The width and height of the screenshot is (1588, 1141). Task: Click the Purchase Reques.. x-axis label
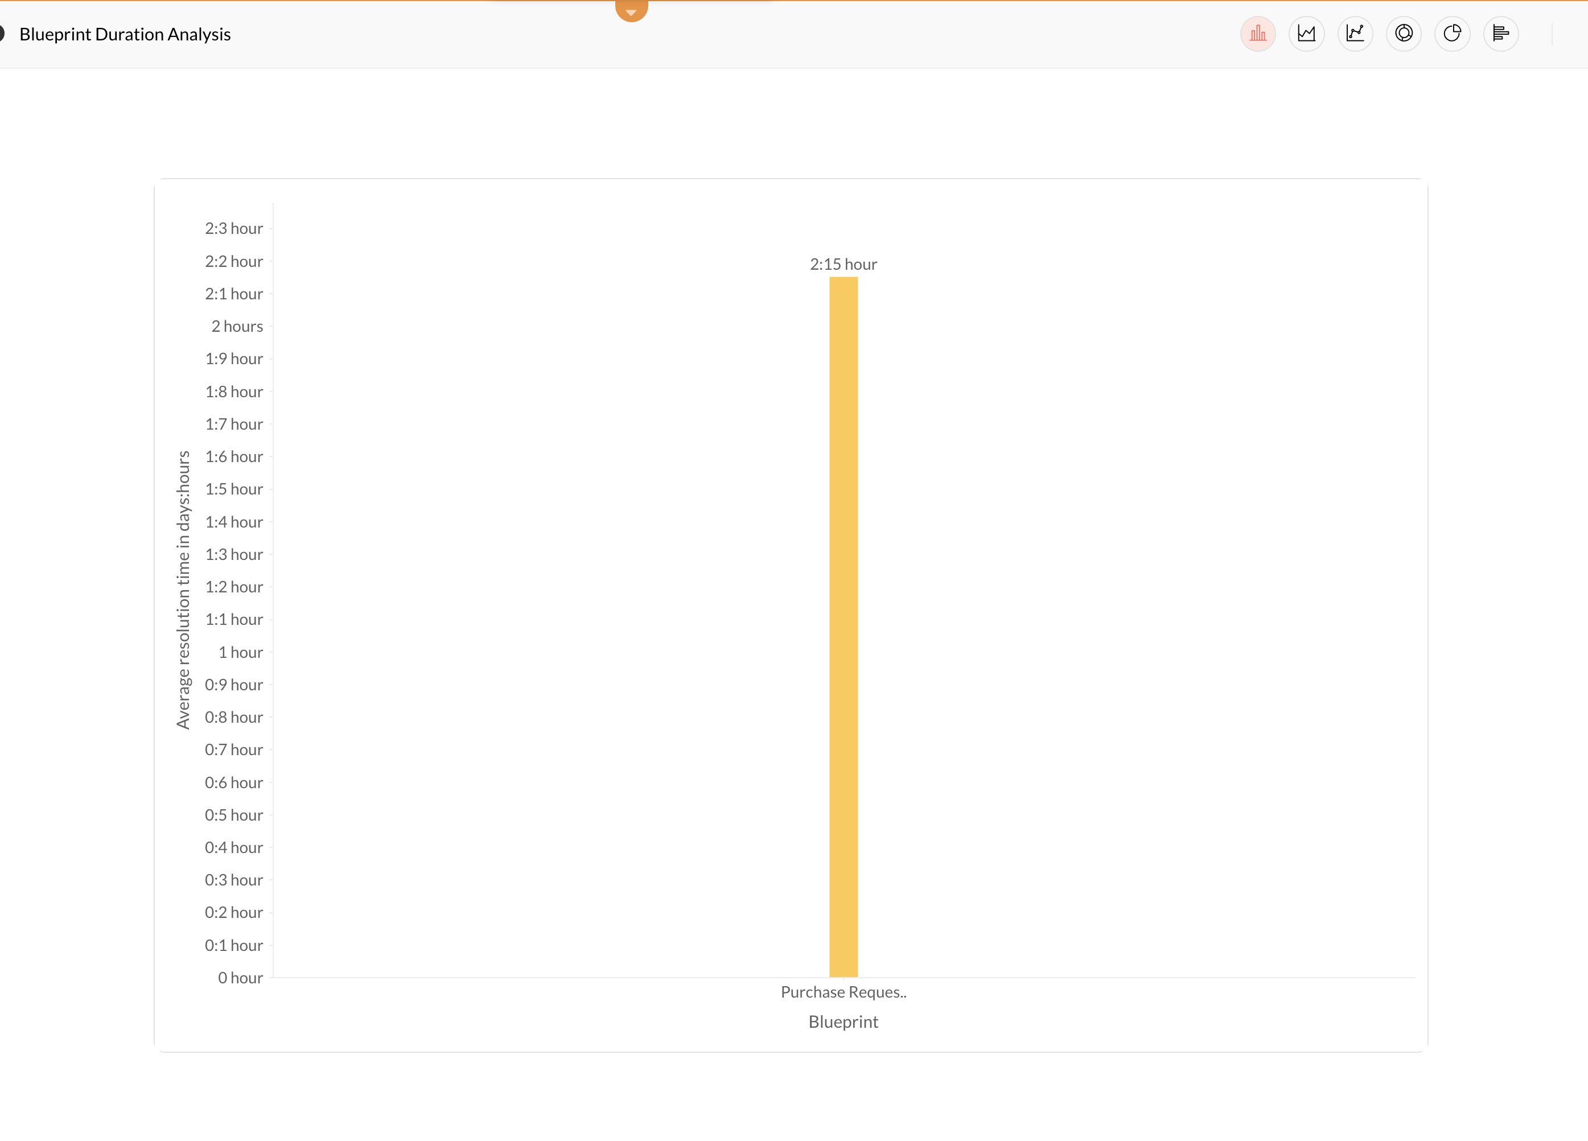843,992
